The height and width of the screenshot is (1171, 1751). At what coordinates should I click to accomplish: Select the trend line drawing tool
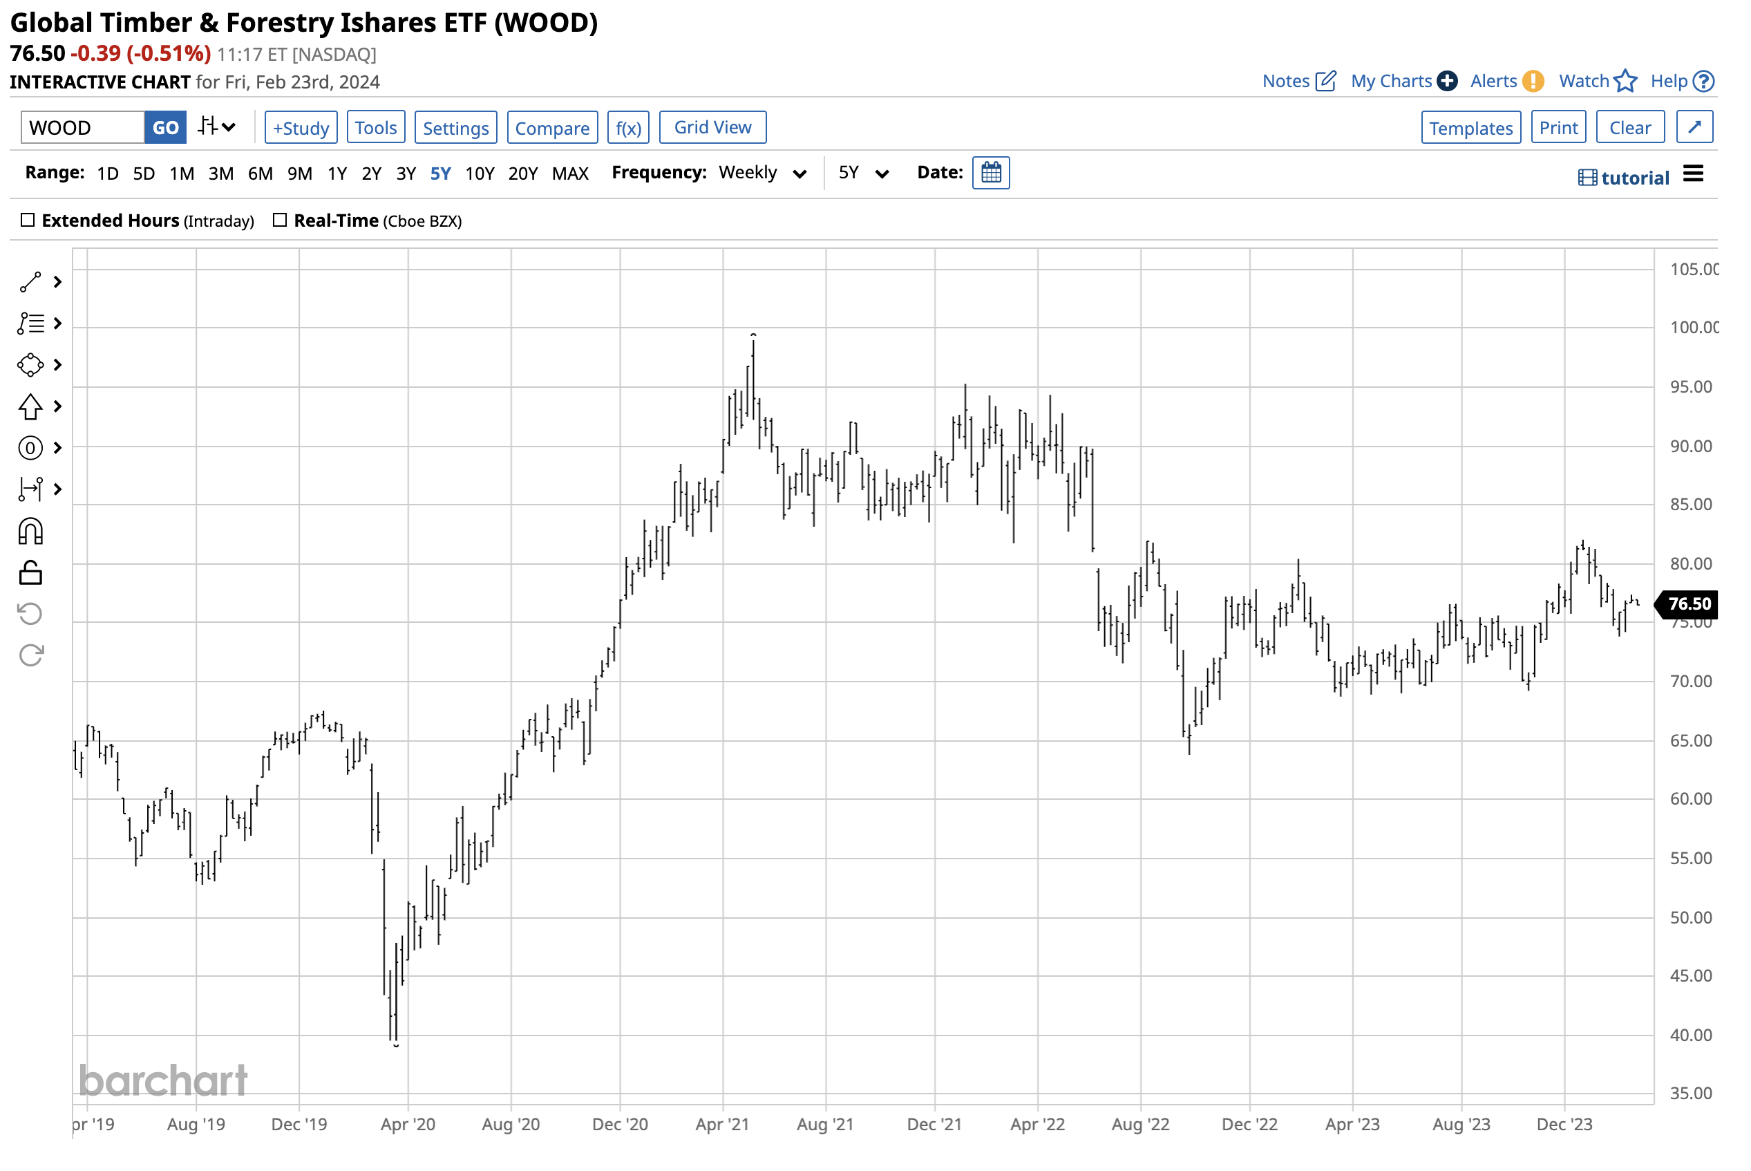30,282
